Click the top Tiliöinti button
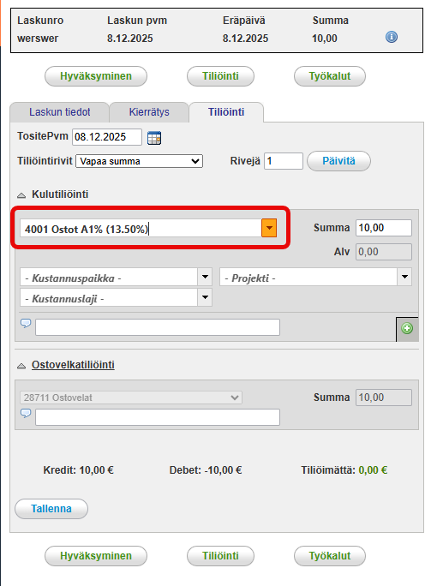Image resolution: width=437 pixels, height=586 pixels. pyautogui.click(x=220, y=76)
